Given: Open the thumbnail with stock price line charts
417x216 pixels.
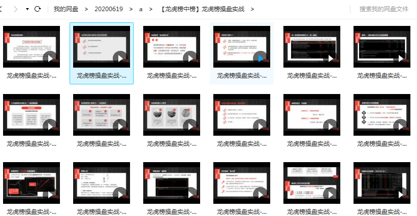Looking at the screenshot, I should [31, 183].
